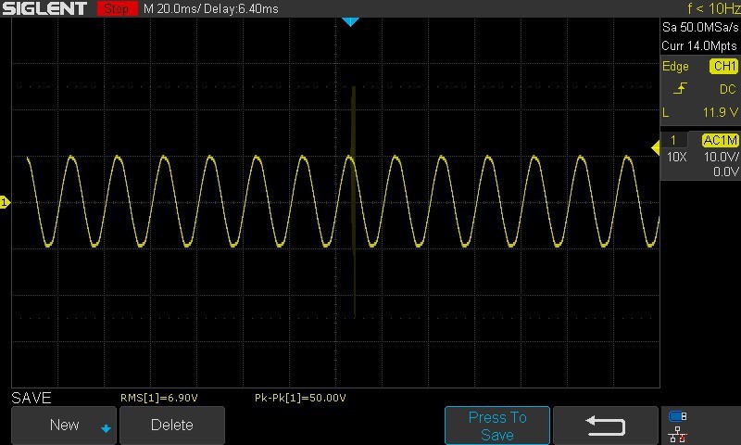This screenshot has width=741, height=445.
Task: Click the Delete button
Action: click(x=172, y=426)
